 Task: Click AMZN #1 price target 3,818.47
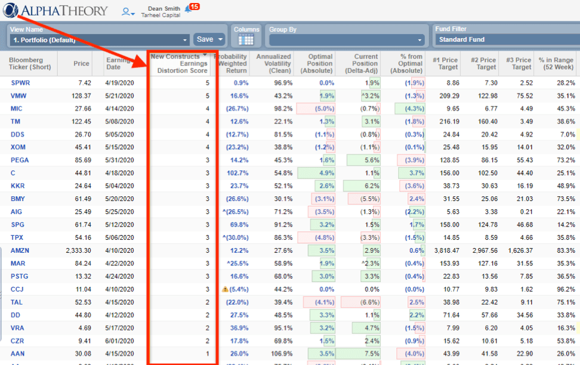coord(447,250)
